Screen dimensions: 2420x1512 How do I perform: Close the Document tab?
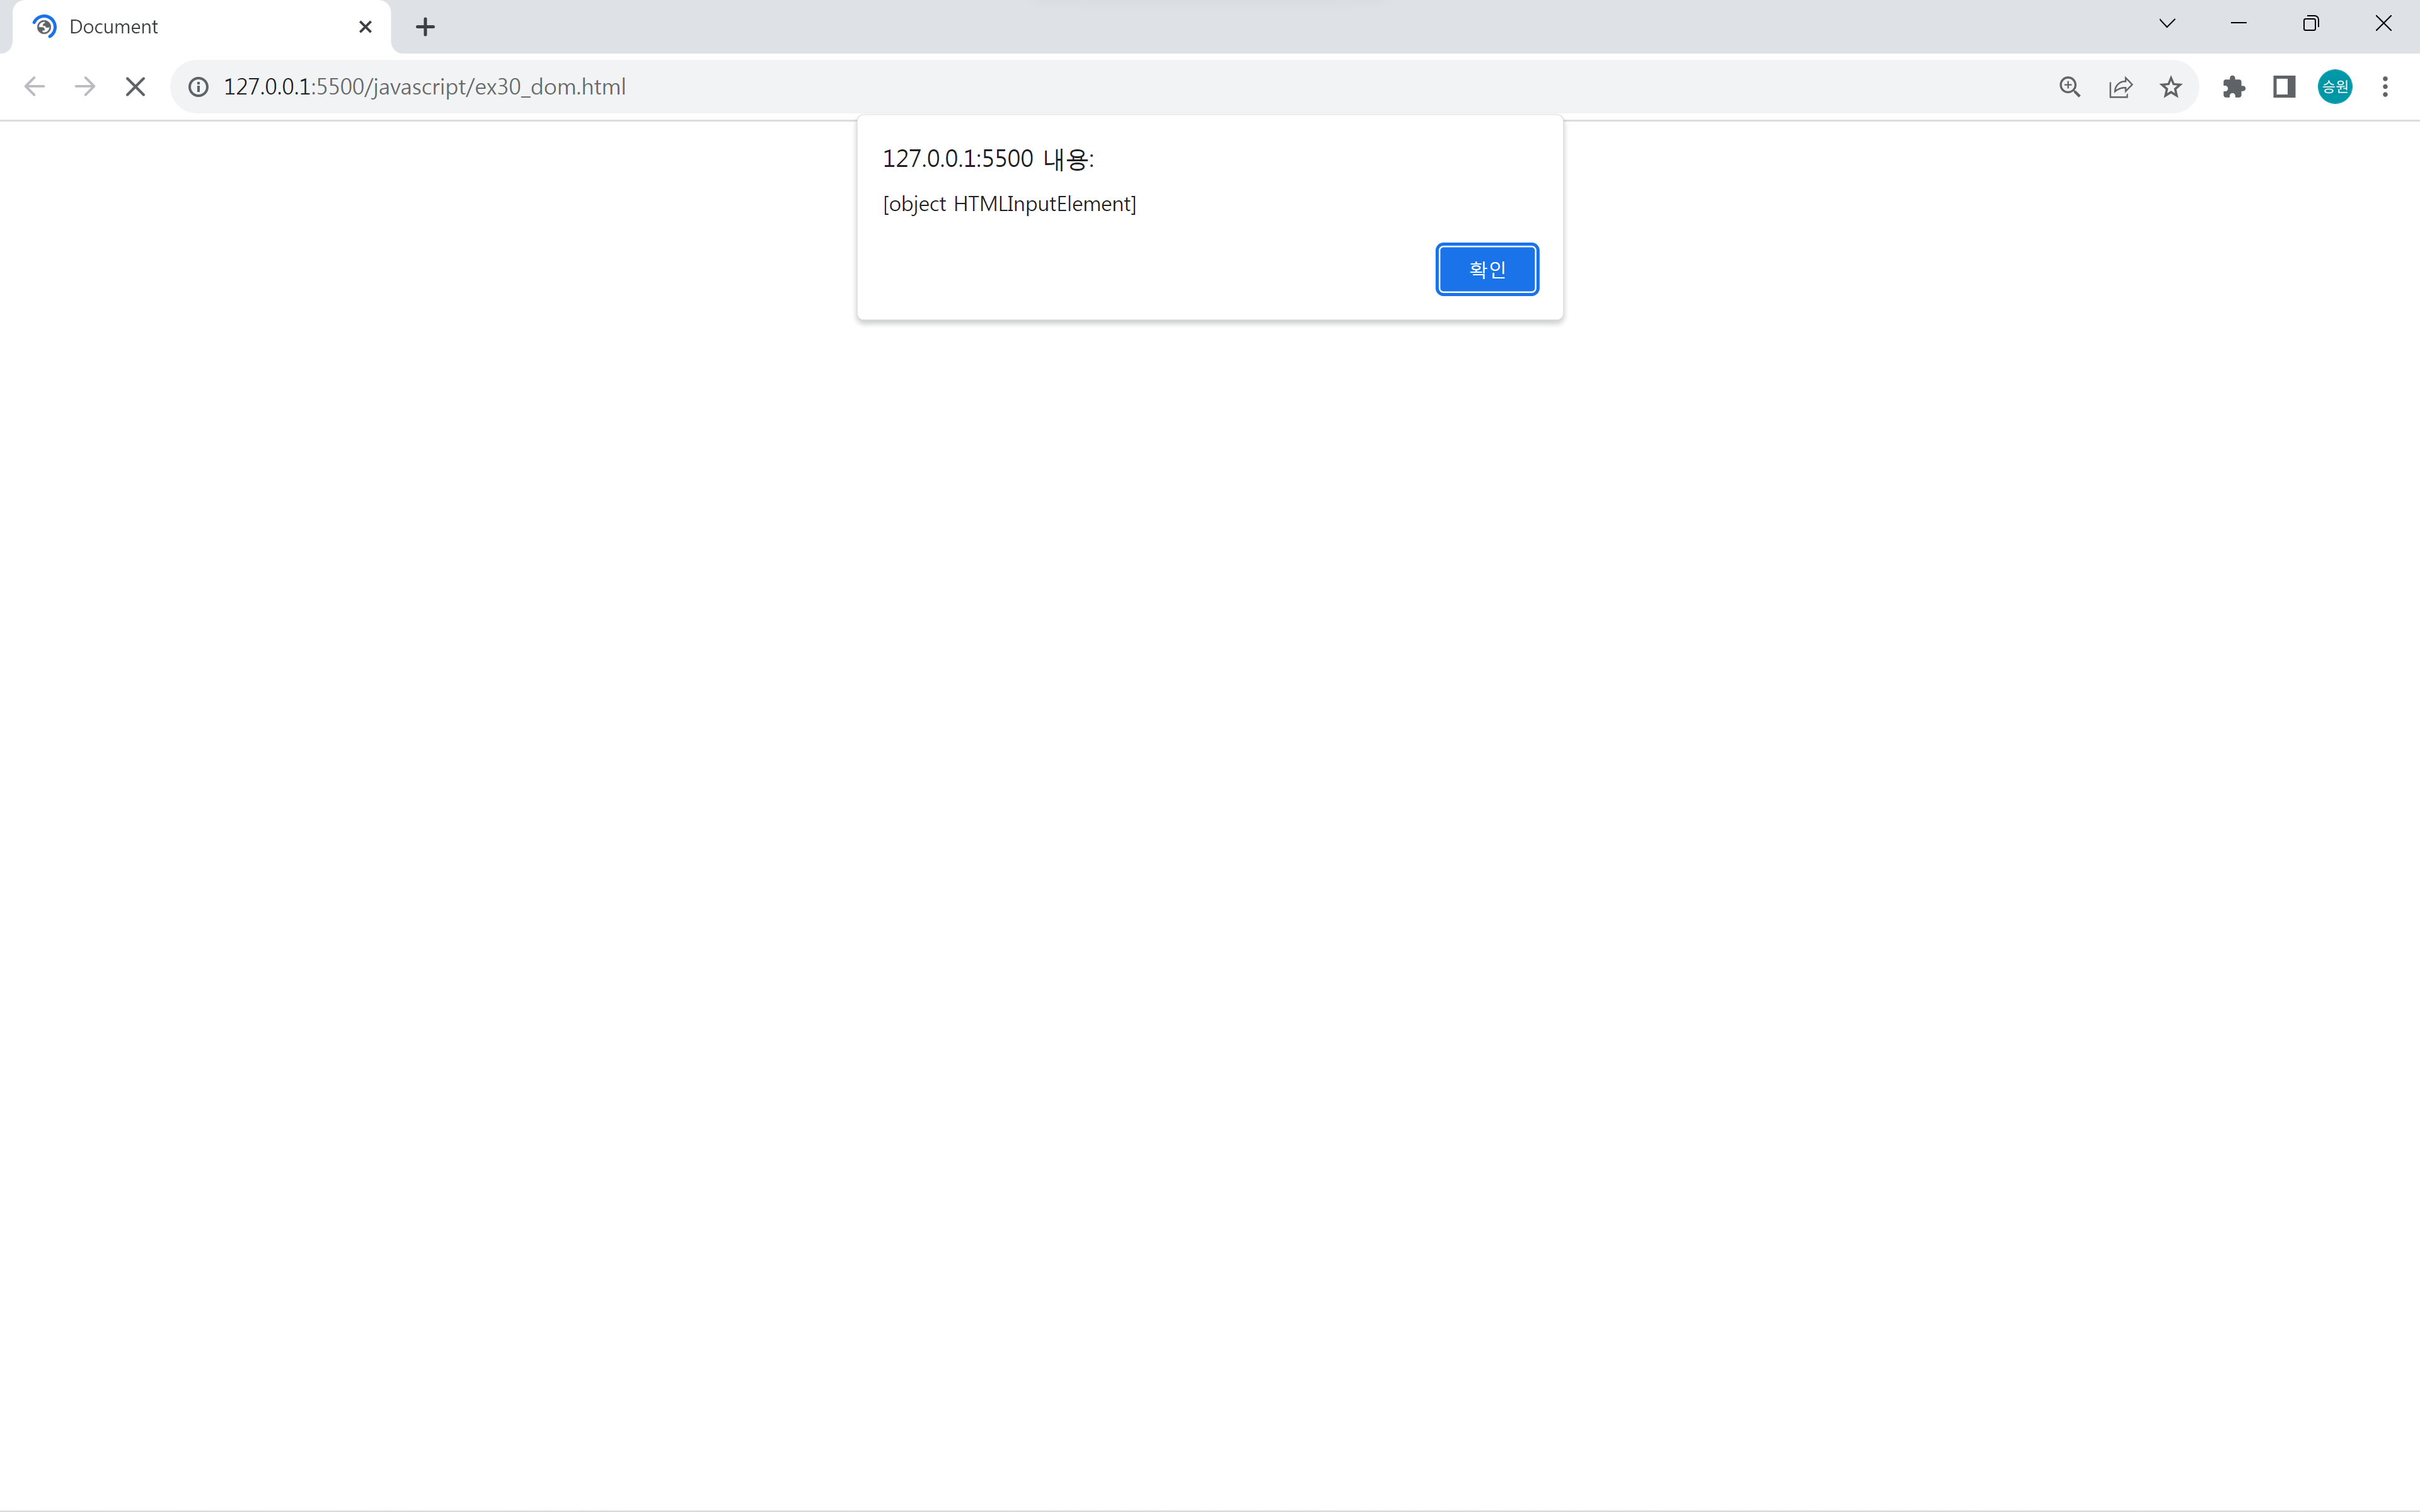[x=365, y=27]
